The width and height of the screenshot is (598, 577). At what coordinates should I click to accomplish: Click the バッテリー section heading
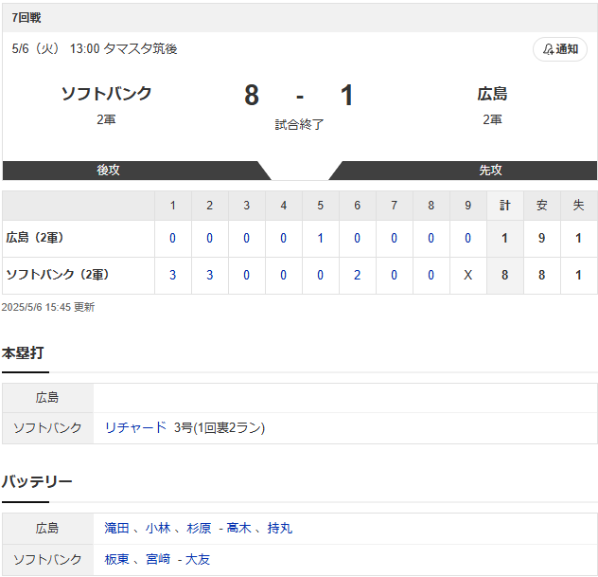point(37,482)
